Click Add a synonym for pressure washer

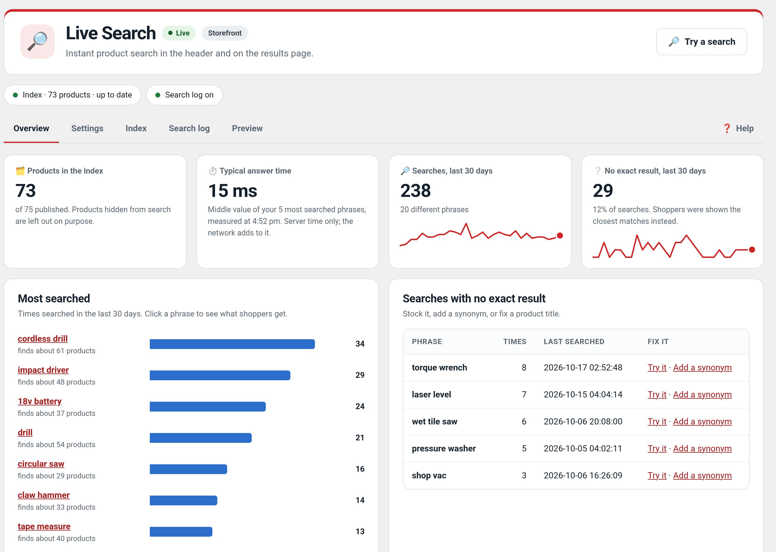702,449
